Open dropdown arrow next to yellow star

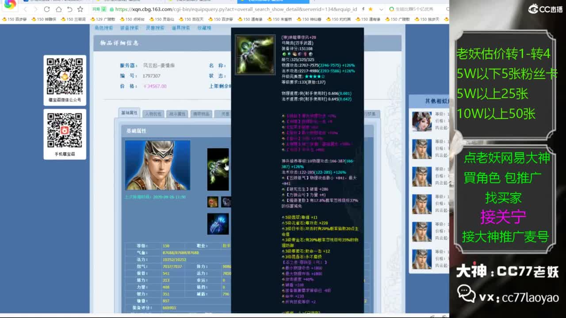[x=381, y=9]
